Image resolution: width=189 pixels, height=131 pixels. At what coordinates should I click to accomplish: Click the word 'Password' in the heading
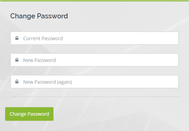pyautogui.click(x=52, y=16)
